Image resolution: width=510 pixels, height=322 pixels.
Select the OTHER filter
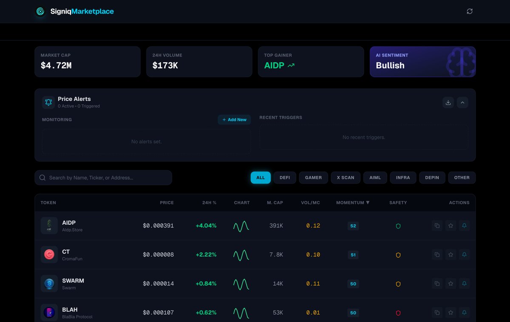tap(462, 178)
